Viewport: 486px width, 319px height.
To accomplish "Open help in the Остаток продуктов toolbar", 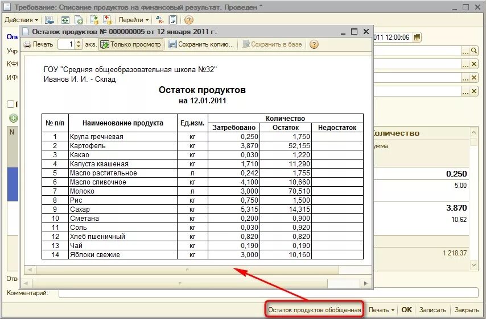I will point(314,44).
